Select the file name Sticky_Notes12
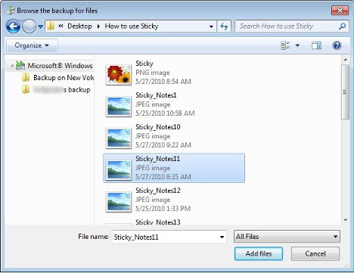The image size is (354, 273). coord(158,191)
